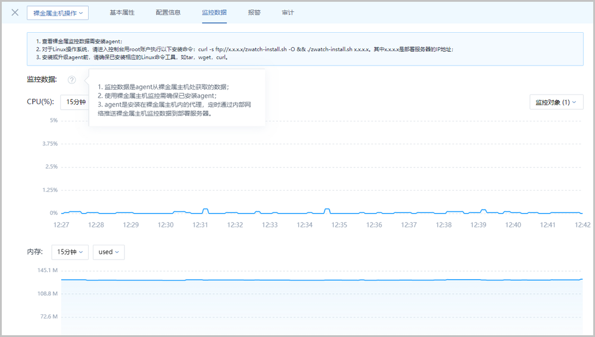Click the CPU bump near 12:39
The width and height of the screenshot is (595, 337).
(x=483, y=210)
